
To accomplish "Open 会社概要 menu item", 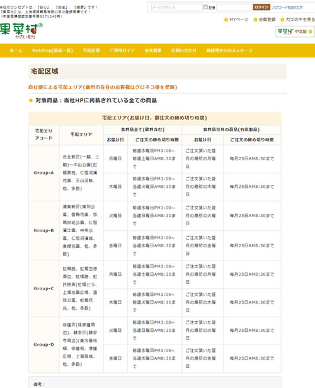I will (x=153, y=50).
